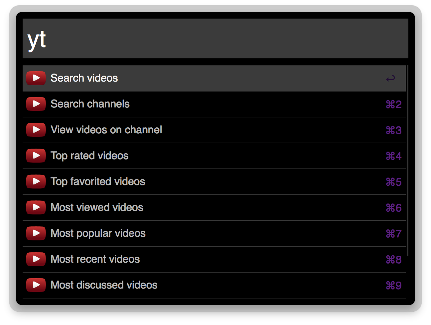431x325 pixels.
Task: Click the results list scrollbar
Action: click(407, 161)
